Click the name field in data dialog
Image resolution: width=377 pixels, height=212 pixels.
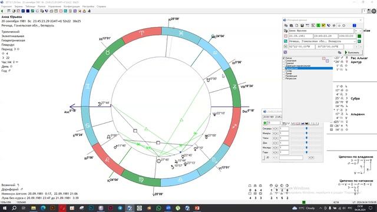[x=321, y=31]
